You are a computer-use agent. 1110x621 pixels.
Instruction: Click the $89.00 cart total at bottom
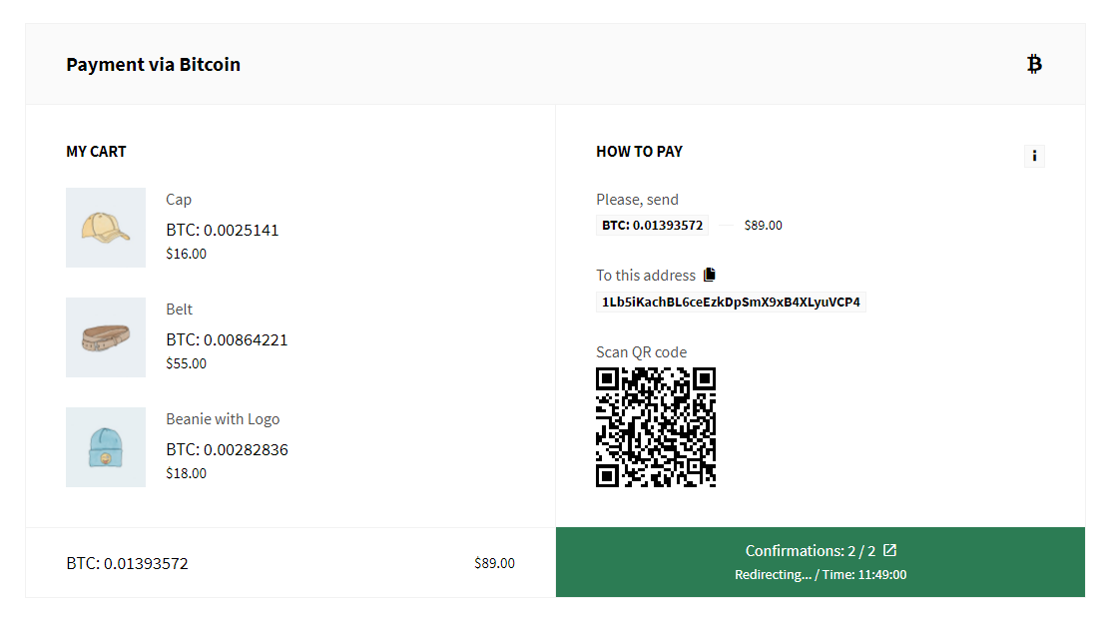(494, 563)
